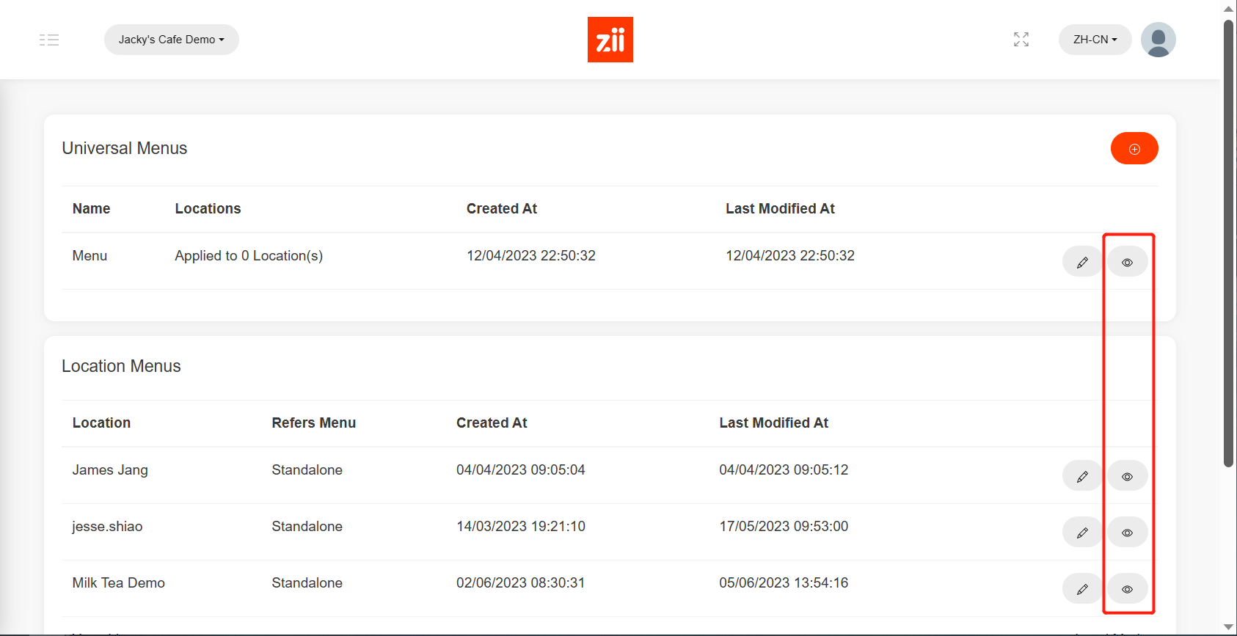View the Milk Tea Demo menu via eye icon
Viewport: 1237px width, 636px height.
1127,590
